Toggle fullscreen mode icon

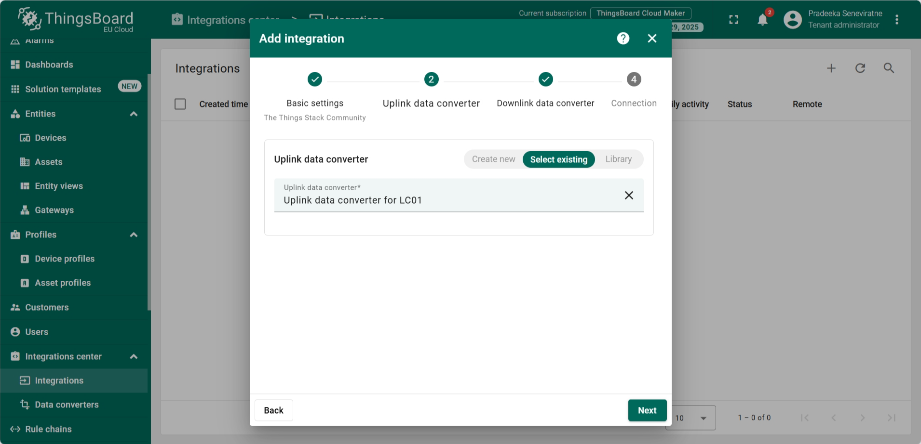pyautogui.click(x=733, y=20)
